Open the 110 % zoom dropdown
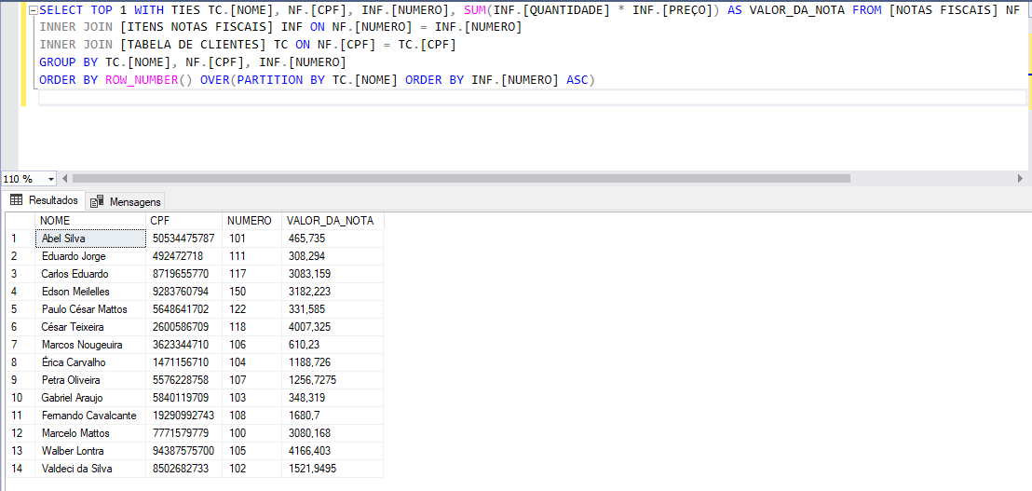The height and width of the screenshot is (491, 1032). click(52, 179)
